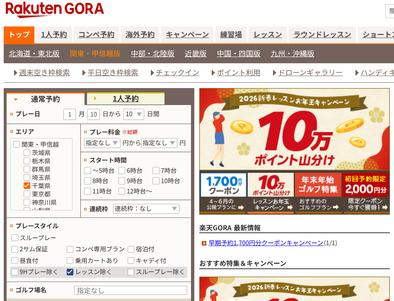Open the play days count dropdown

[x=134, y=114]
